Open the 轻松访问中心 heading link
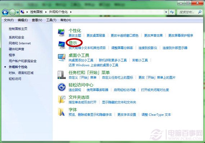205x143 pixels. (81, 85)
